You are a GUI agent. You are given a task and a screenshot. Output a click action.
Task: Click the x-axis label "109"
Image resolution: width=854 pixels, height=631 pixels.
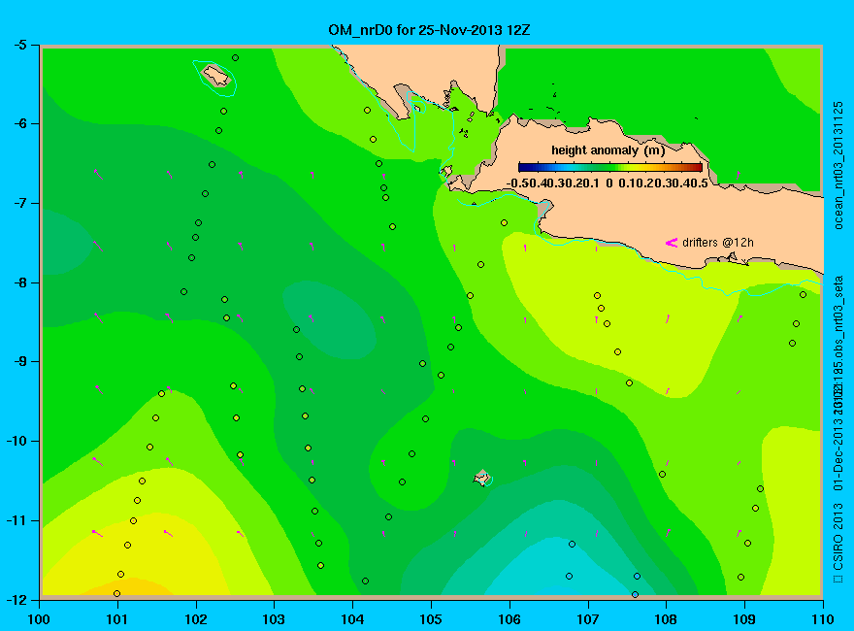[x=744, y=619]
